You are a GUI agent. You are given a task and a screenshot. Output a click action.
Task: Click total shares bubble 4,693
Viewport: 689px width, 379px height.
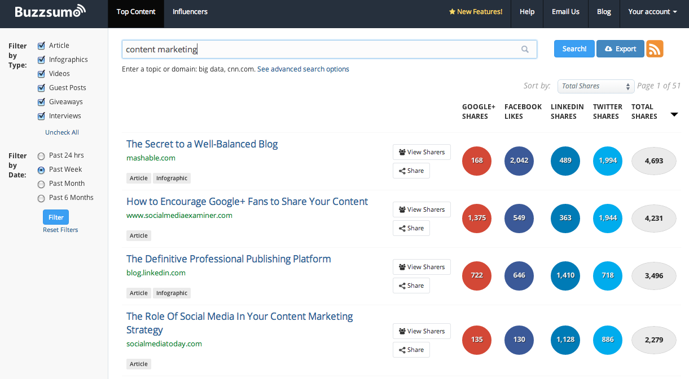(x=653, y=161)
